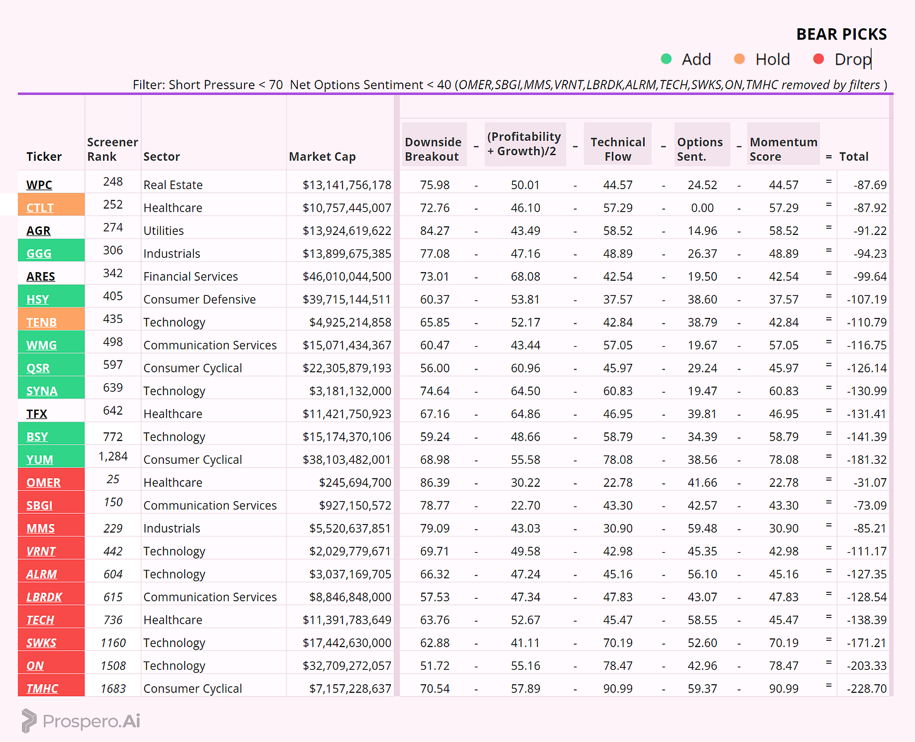Click the ON ticker link

tap(35, 666)
